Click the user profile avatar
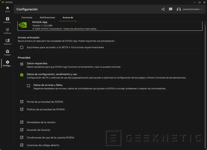 click(x=179, y=9)
